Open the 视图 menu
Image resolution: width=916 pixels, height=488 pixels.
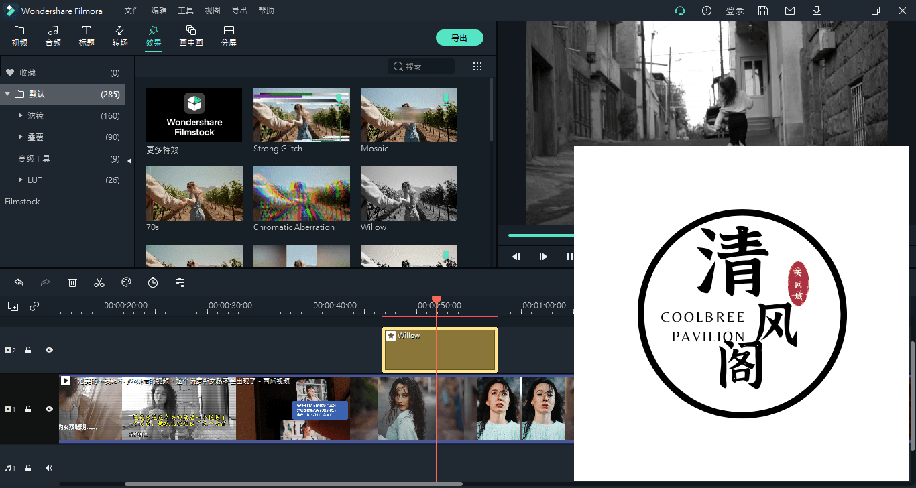[x=213, y=11]
